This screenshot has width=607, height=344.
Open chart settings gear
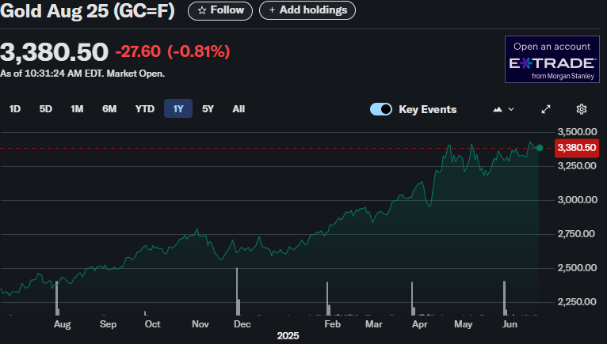click(581, 109)
